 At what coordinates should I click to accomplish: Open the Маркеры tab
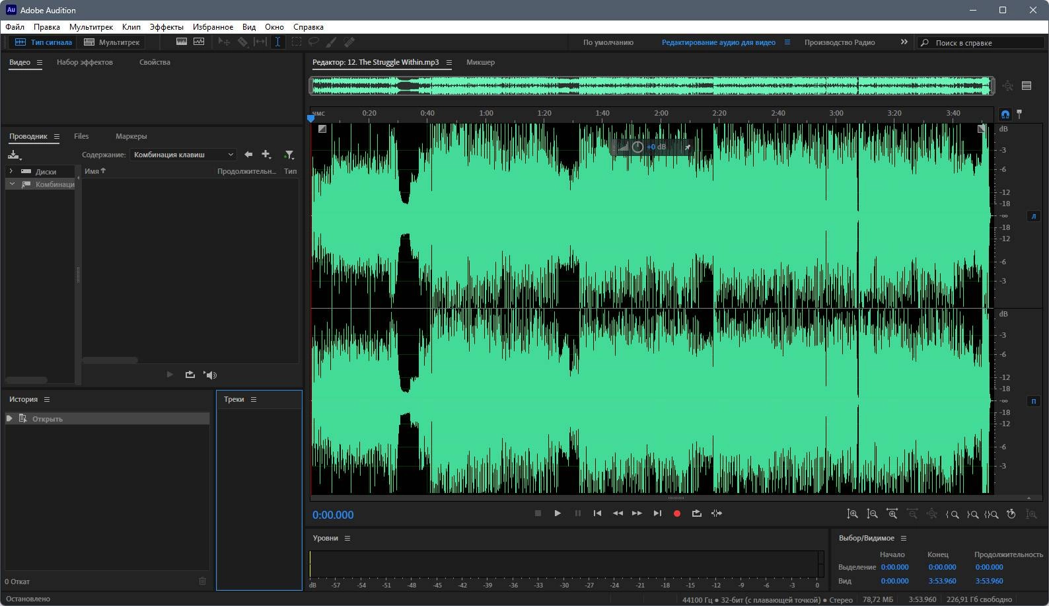point(131,136)
